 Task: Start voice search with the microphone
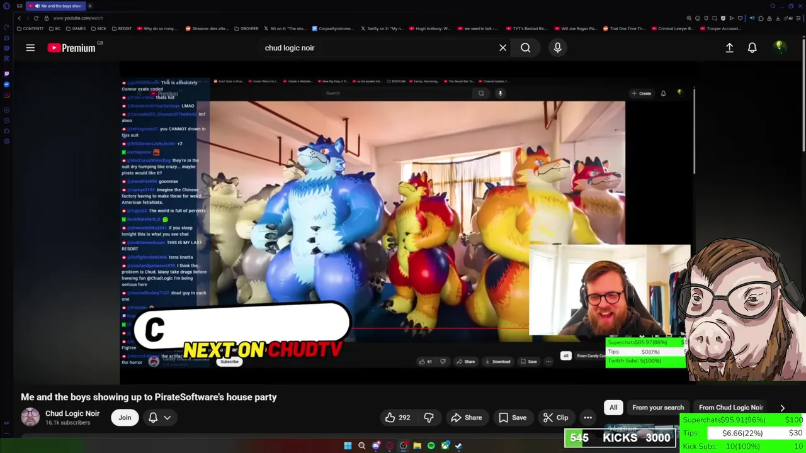click(557, 48)
